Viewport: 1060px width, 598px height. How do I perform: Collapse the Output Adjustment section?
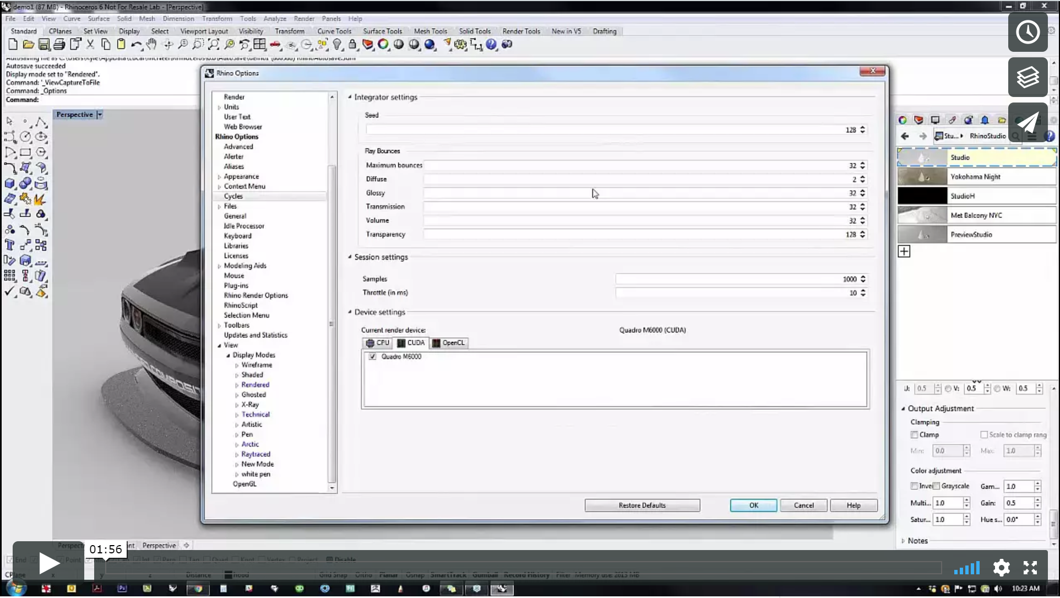(x=903, y=409)
